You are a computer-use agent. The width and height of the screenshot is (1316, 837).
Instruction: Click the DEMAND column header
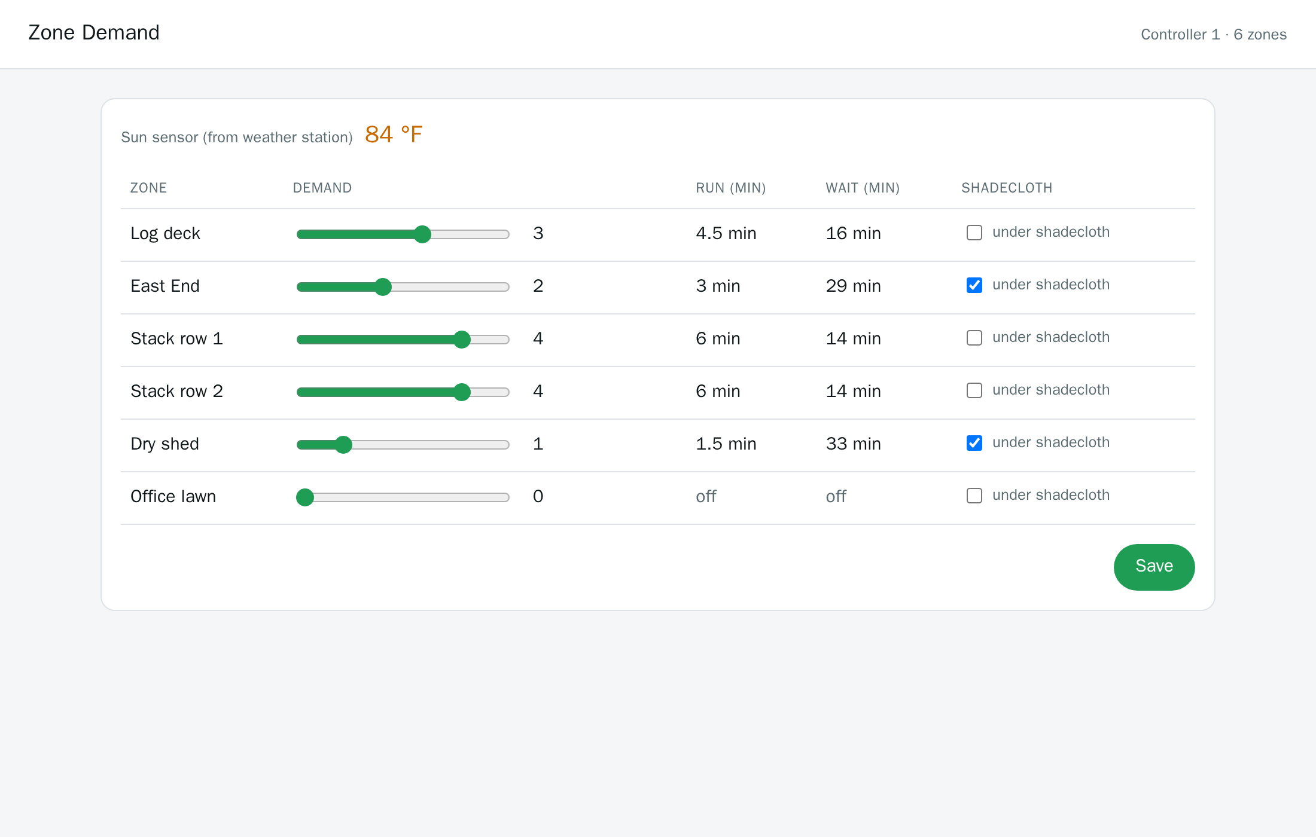(x=322, y=188)
